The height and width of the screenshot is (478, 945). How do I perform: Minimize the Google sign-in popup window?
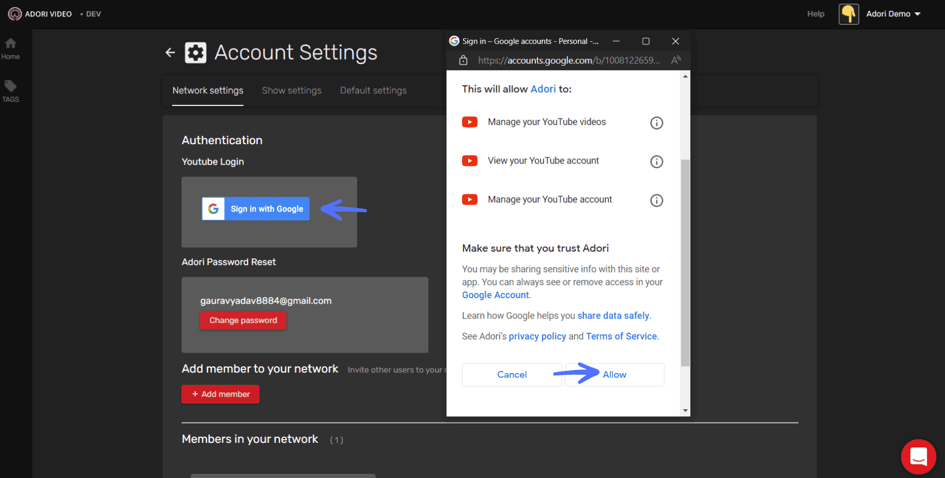(616, 41)
